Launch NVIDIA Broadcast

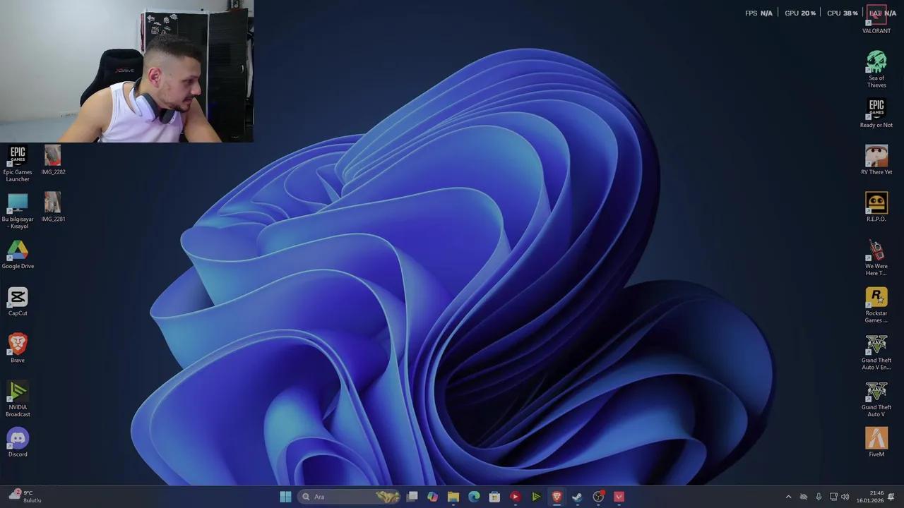pyautogui.click(x=18, y=392)
